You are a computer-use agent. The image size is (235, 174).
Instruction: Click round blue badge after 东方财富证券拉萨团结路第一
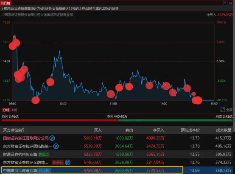click(56, 146)
